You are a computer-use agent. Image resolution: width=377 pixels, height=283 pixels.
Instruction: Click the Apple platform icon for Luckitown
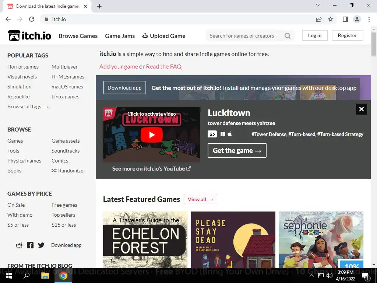click(230, 134)
